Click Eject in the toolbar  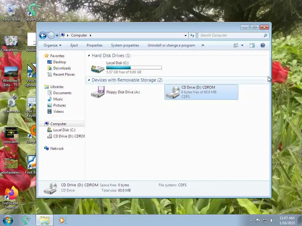(x=74, y=45)
